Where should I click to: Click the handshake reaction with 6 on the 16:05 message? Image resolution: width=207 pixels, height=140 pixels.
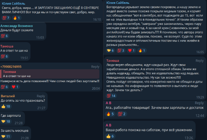[x=110, y=50]
